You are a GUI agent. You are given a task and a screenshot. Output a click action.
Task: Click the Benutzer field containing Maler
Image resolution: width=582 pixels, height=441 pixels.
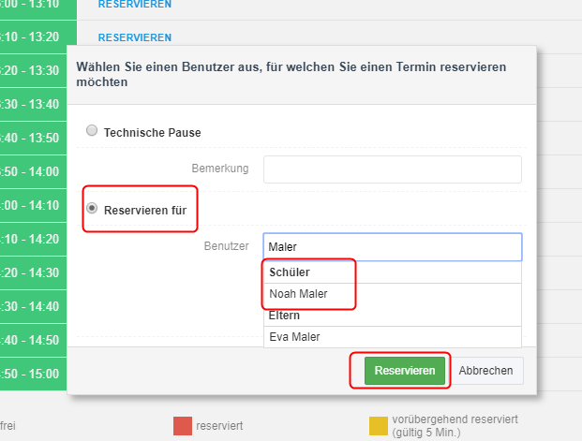coord(393,247)
